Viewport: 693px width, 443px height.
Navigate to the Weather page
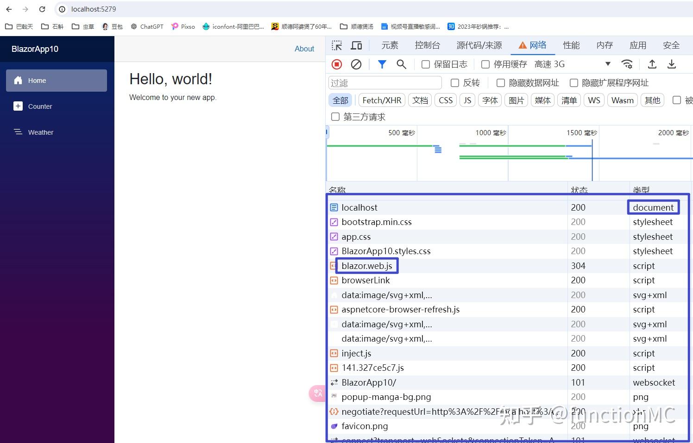point(40,132)
